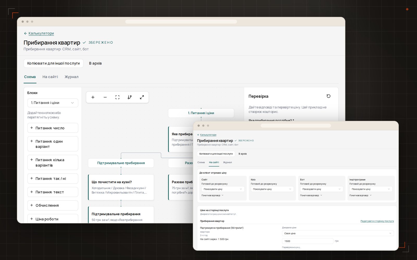
Task: Click Перевірка panel heading
Action: coord(258,96)
